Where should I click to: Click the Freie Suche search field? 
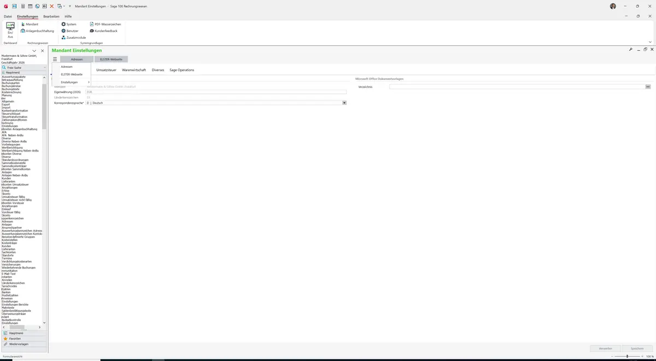point(25,67)
